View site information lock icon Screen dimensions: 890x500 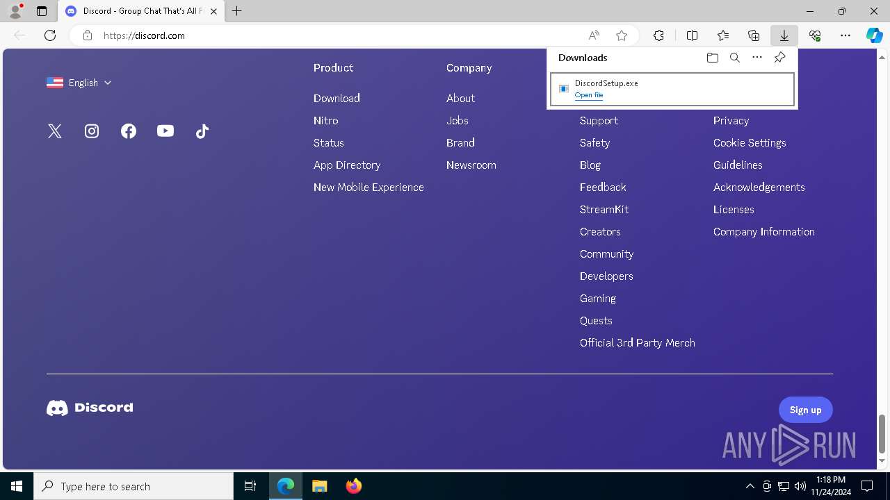pos(88,35)
